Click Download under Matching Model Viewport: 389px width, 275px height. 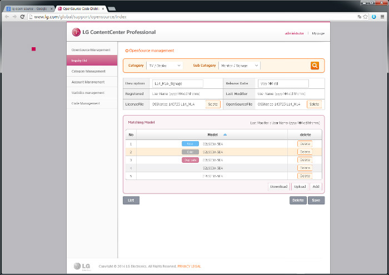coord(279,187)
